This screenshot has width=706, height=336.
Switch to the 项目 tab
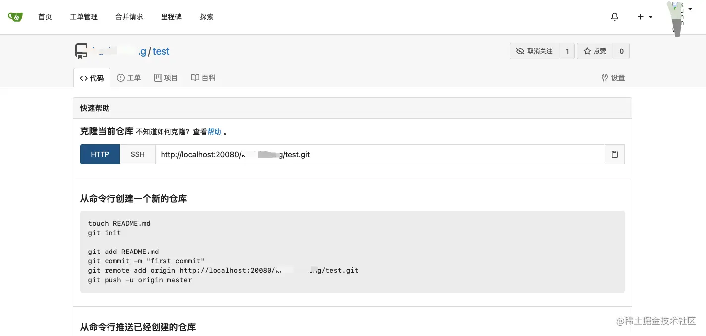click(166, 78)
